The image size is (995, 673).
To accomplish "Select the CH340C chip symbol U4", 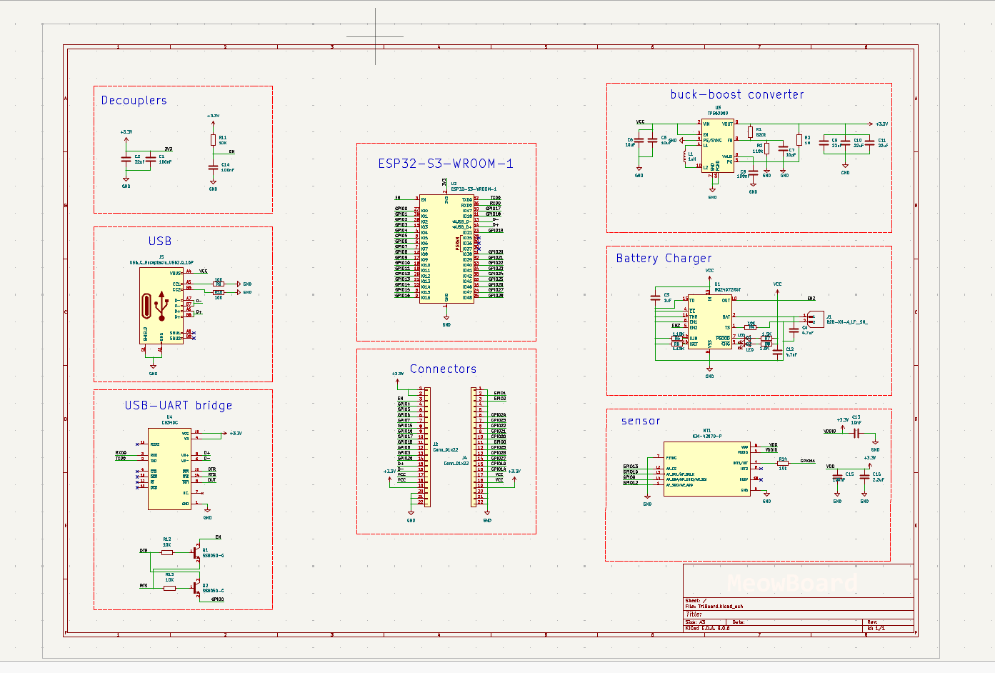I will pyautogui.click(x=169, y=468).
